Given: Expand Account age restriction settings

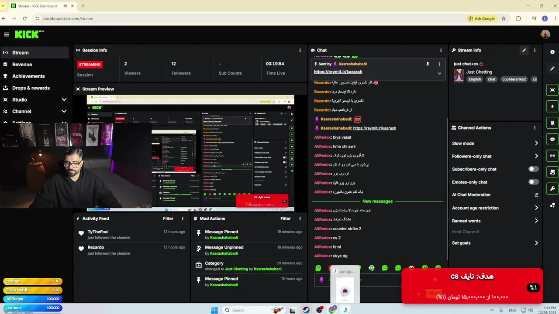Looking at the screenshot, I should pos(536,208).
